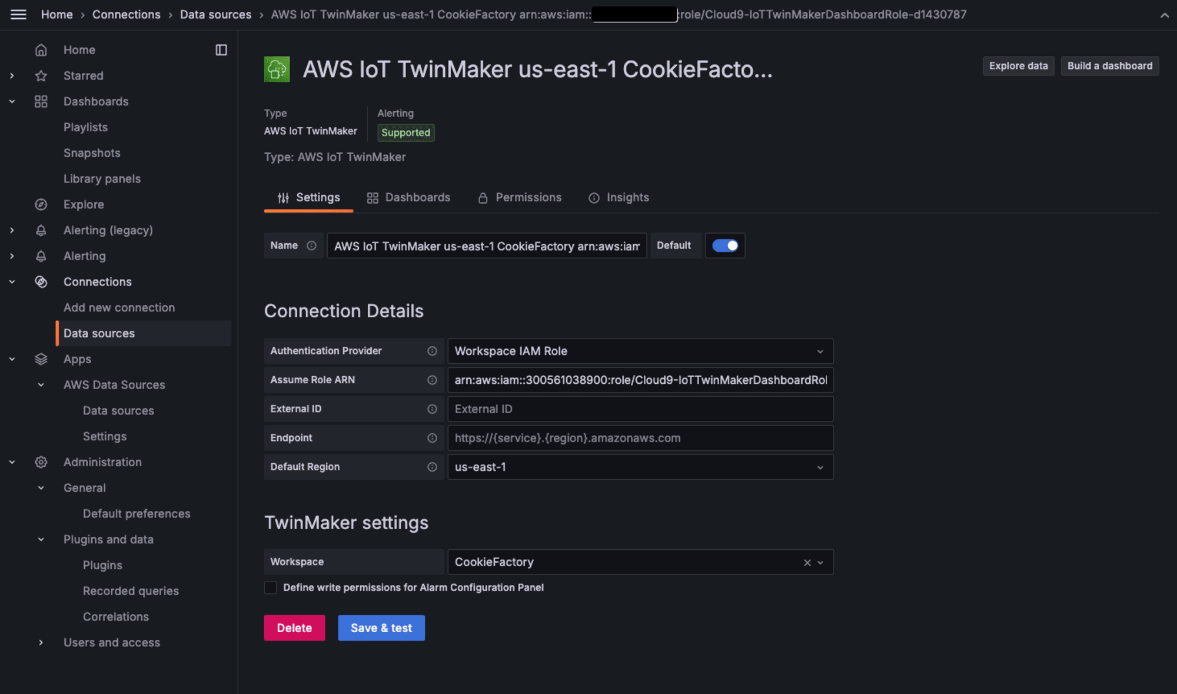Open Settings under AWS Data Sources

pyautogui.click(x=105, y=437)
